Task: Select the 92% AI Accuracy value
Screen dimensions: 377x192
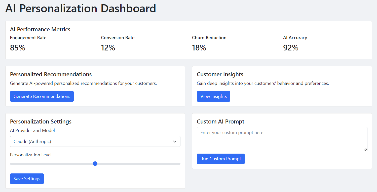Action: (x=291, y=48)
